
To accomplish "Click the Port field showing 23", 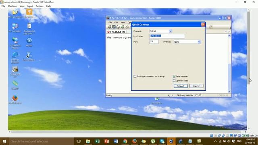I will (154, 41).
